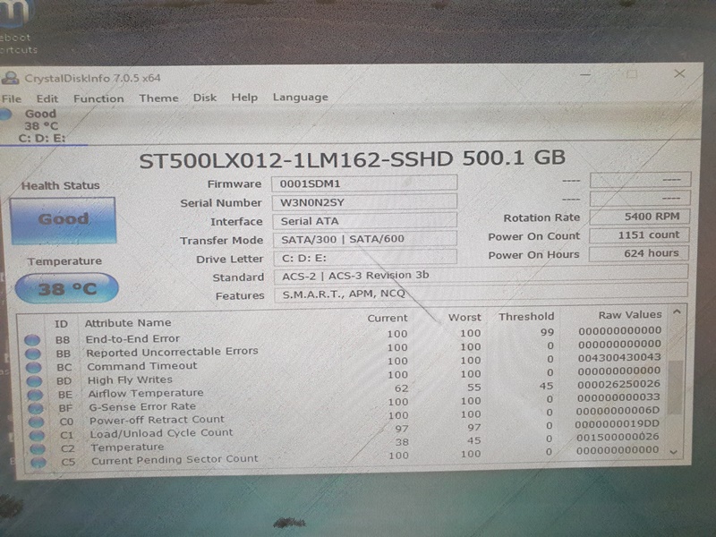The image size is (716, 537).
Task: Select the Airflow Temperature attribute name
Action: [x=146, y=393]
